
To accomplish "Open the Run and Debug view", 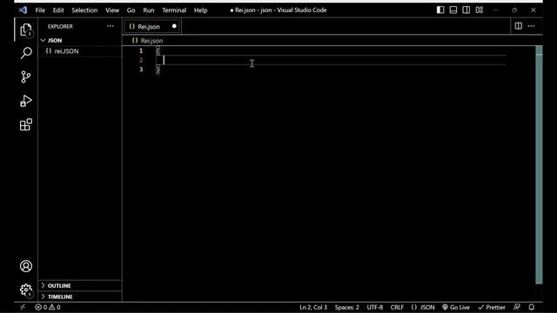I will click(26, 101).
